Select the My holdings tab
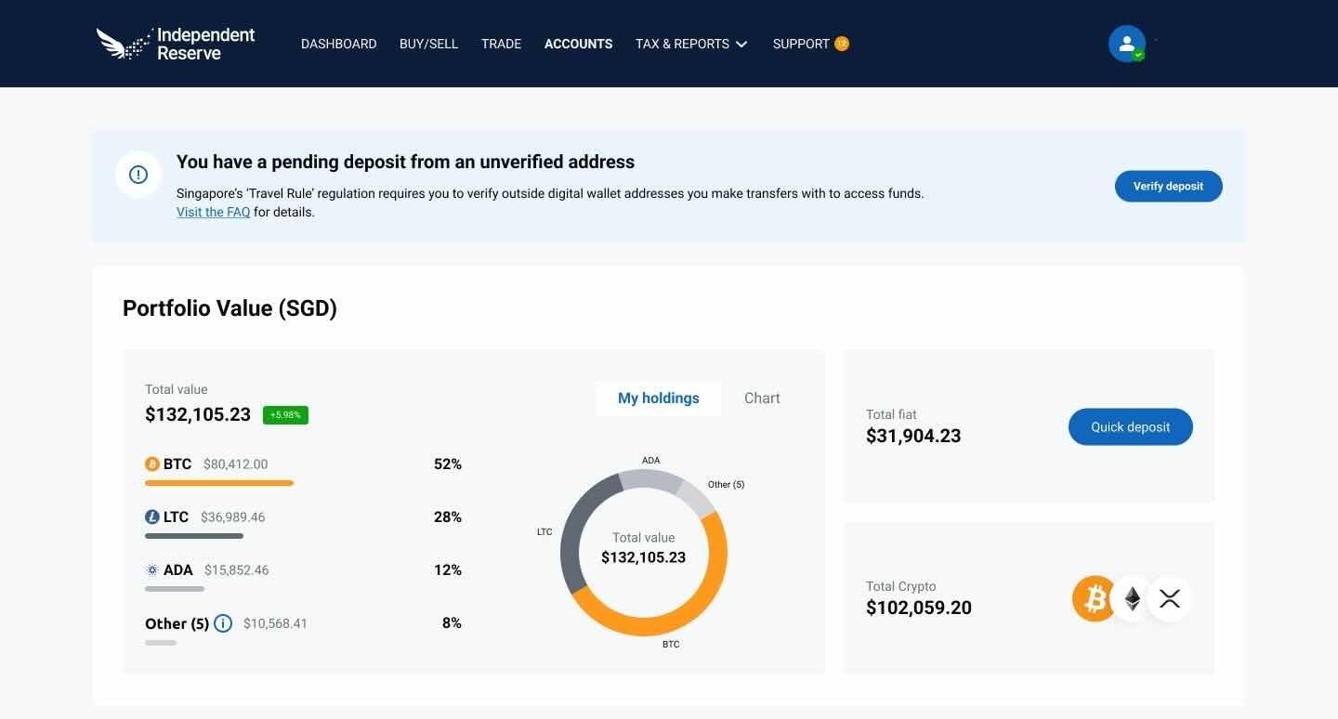 [658, 399]
